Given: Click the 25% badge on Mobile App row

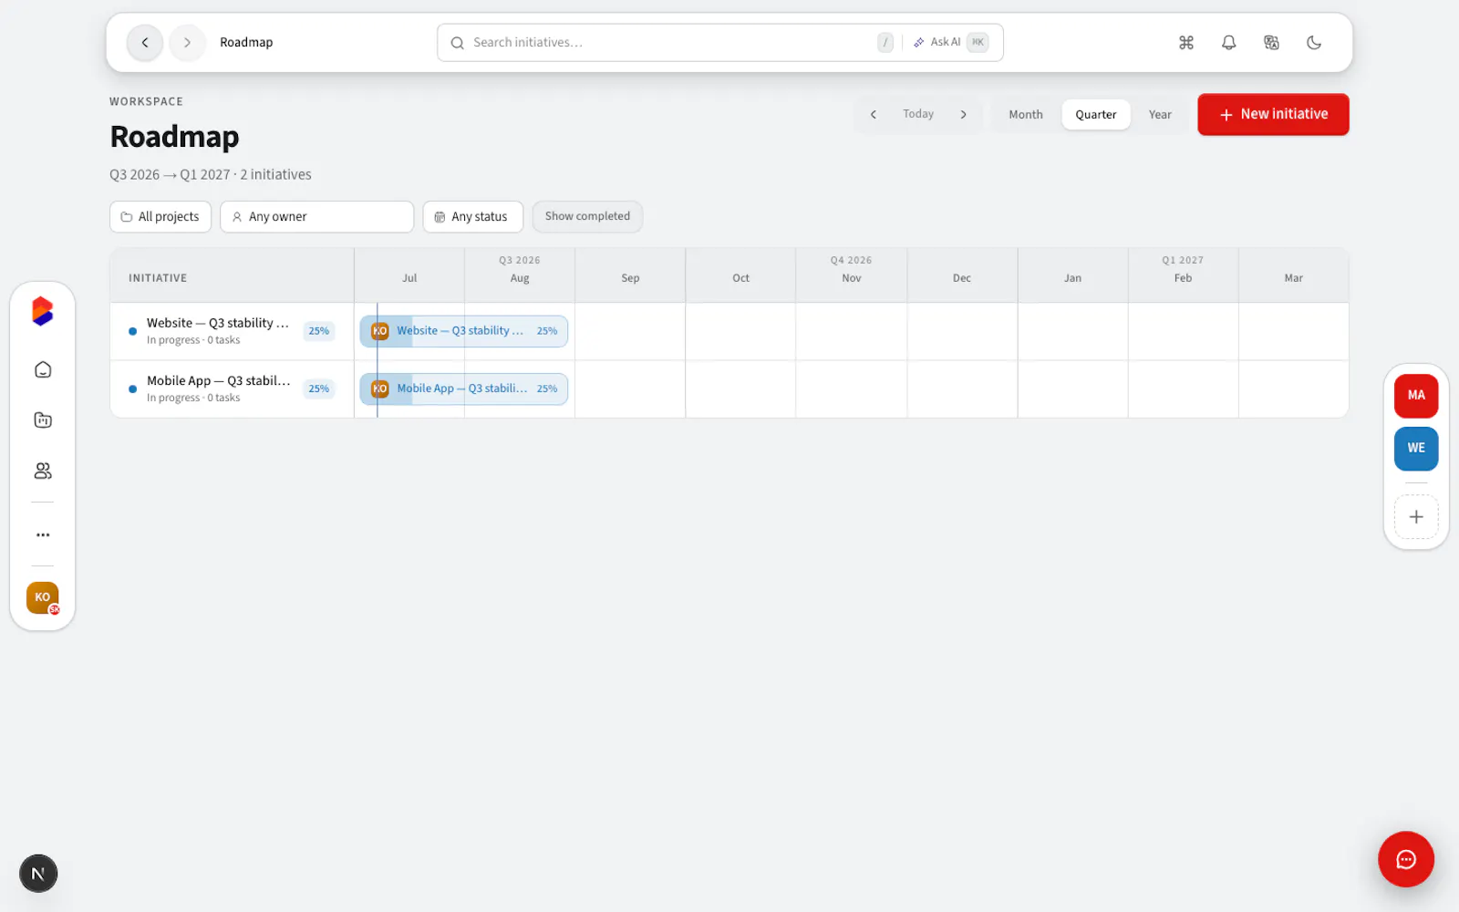Looking at the screenshot, I should (x=318, y=389).
